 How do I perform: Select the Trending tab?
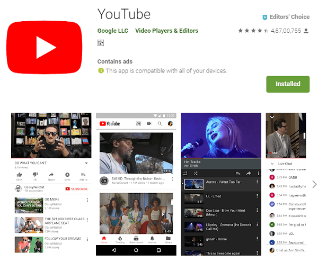[x=120, y=240]
